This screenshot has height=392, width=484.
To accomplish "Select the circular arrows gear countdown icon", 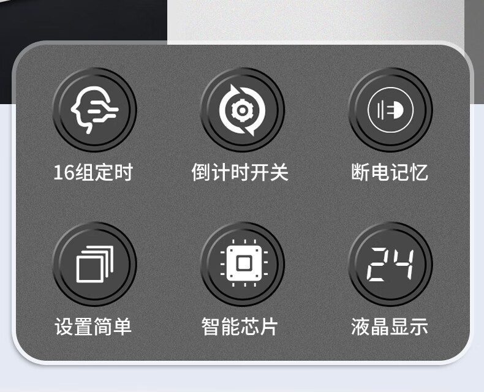I will (243, 110).
